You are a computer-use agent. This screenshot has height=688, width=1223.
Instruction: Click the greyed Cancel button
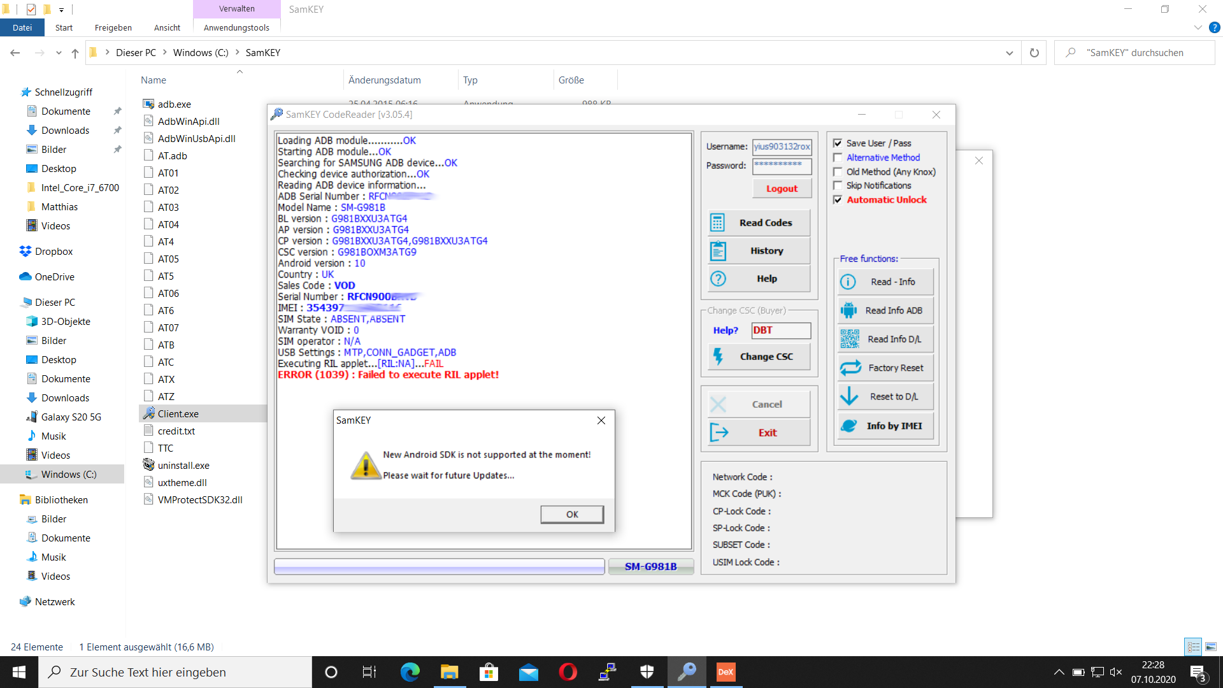[759, 405]
